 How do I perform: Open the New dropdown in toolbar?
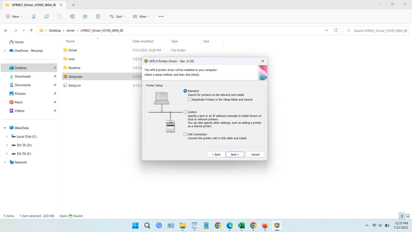click(x=14, y=17)
